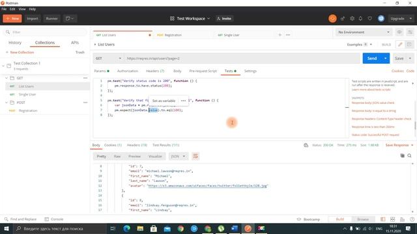
Task: Click the blue Send button
Action: click(372, 58)
